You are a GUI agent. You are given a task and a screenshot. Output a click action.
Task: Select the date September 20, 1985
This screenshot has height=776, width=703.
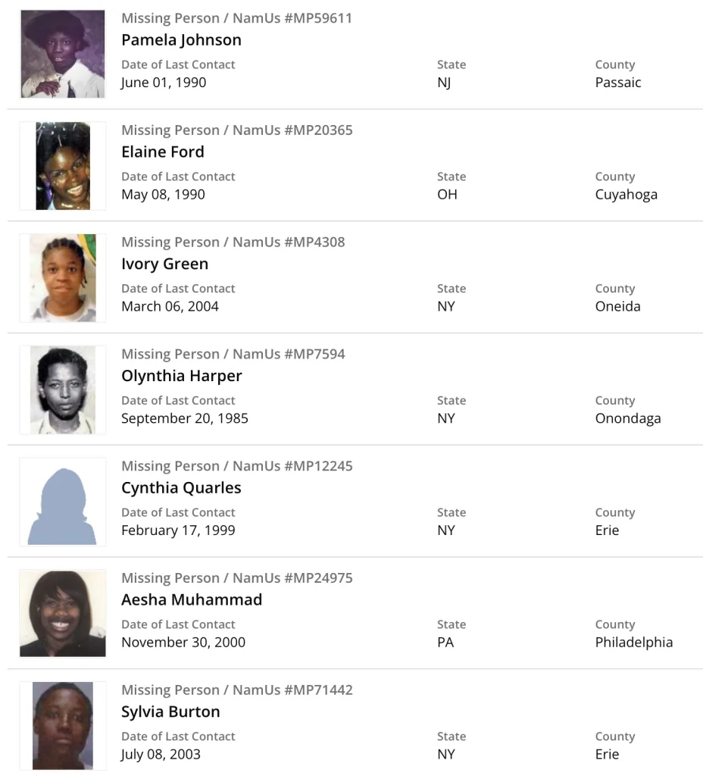[185, 418]
